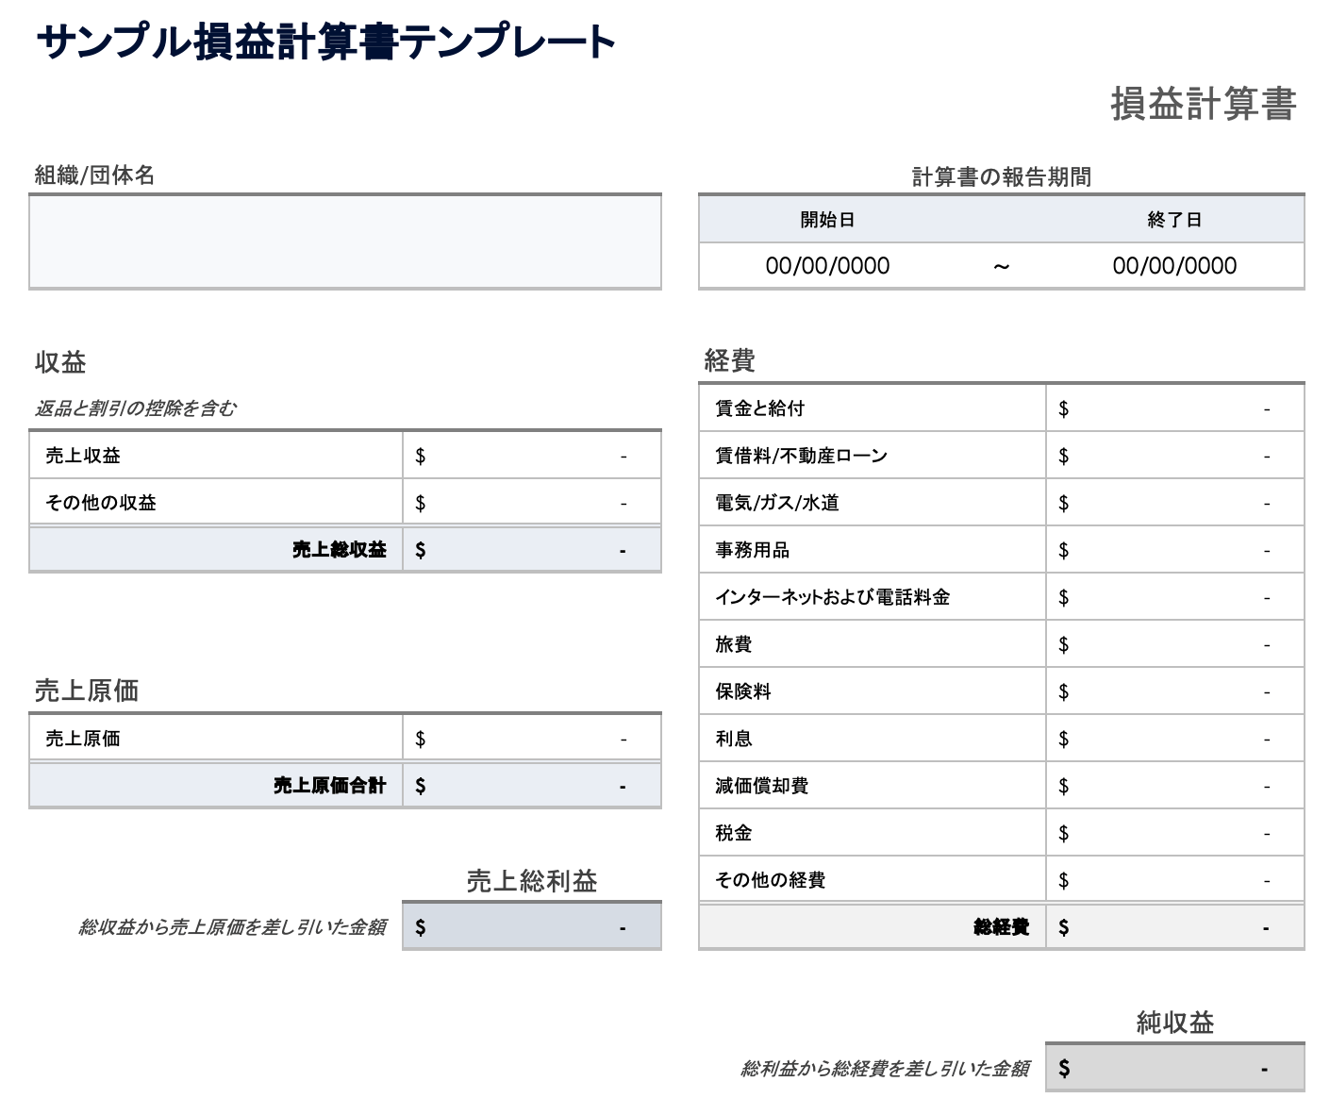Select the 賃金と給付 label cell
Viewport: 1330px width, 1115px height.
pyautogui.click(x=873, y=408)
